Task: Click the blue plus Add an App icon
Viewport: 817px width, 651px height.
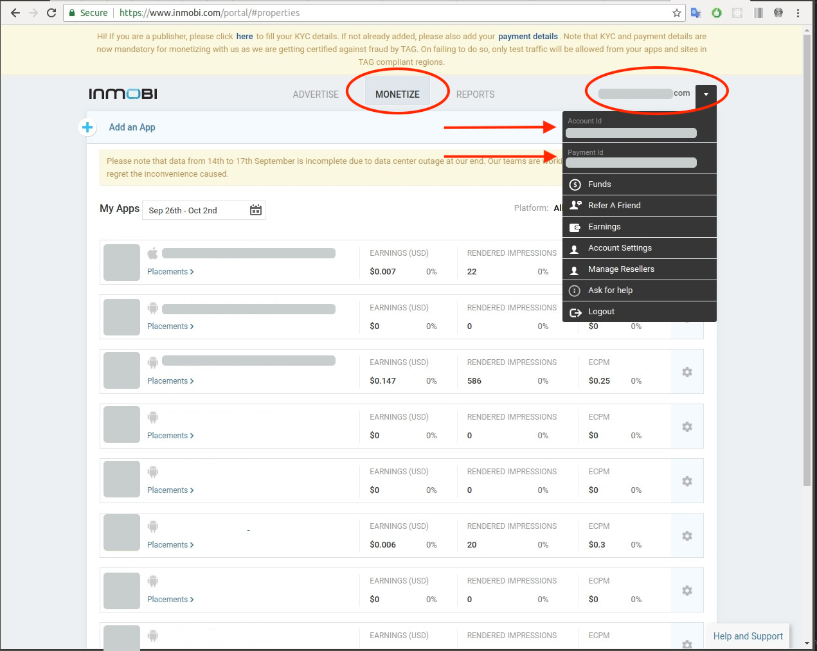Action: pos(87,127)
